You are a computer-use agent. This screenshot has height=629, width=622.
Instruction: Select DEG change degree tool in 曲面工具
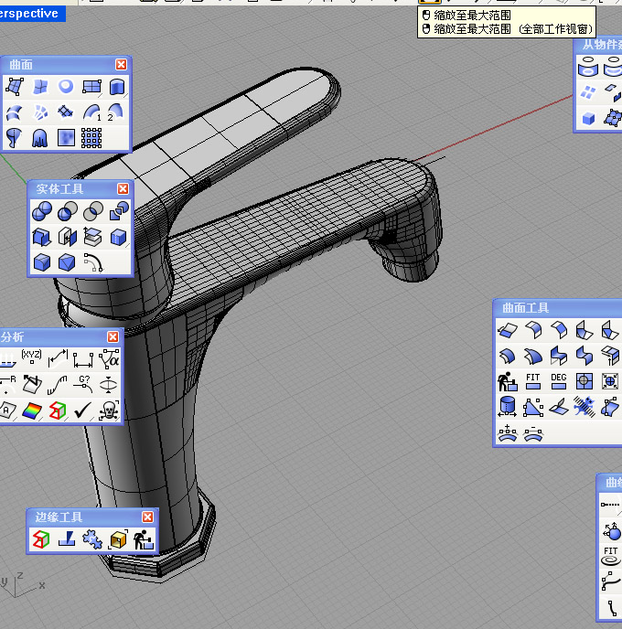click(559, 381)
